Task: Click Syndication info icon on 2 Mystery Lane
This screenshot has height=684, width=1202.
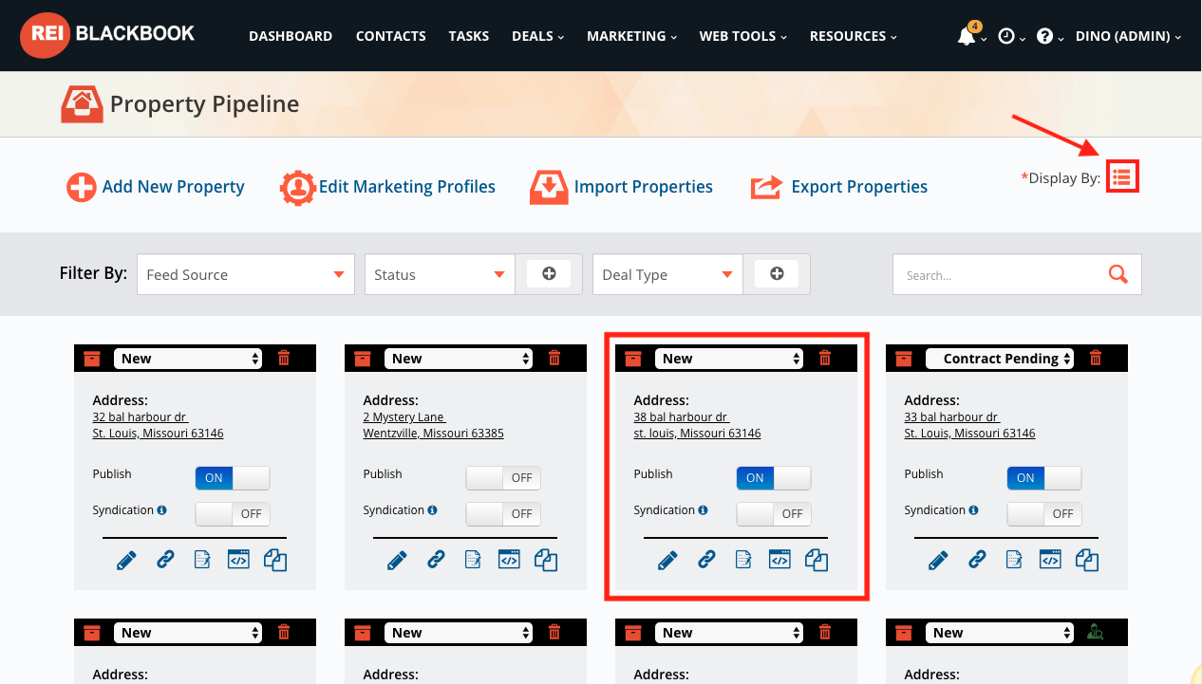Action: coord(433,510)
